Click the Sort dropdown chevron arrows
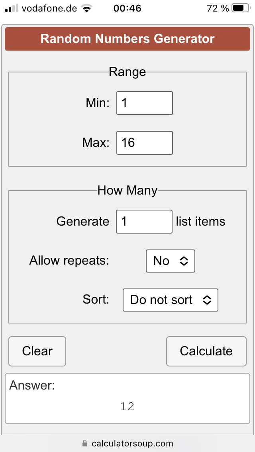The height and width of the screenshot is (452, 255). click(x=207, y=300)
